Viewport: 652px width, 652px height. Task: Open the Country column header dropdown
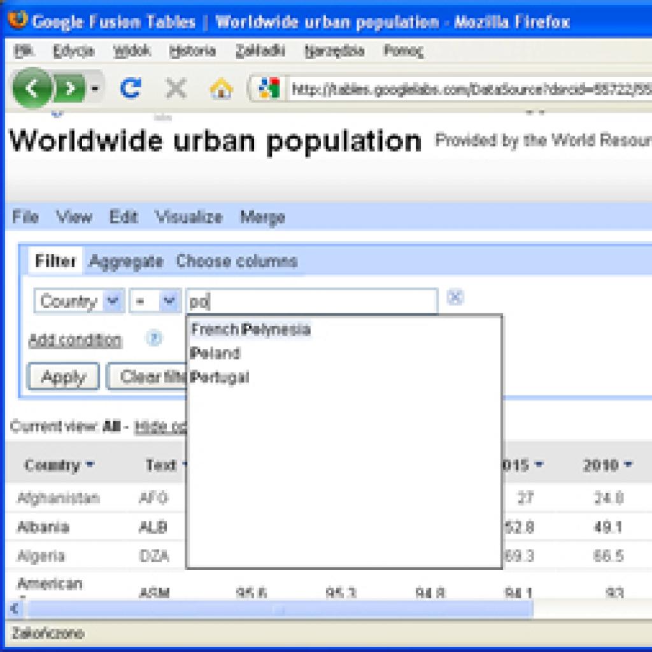click(90, 464)
